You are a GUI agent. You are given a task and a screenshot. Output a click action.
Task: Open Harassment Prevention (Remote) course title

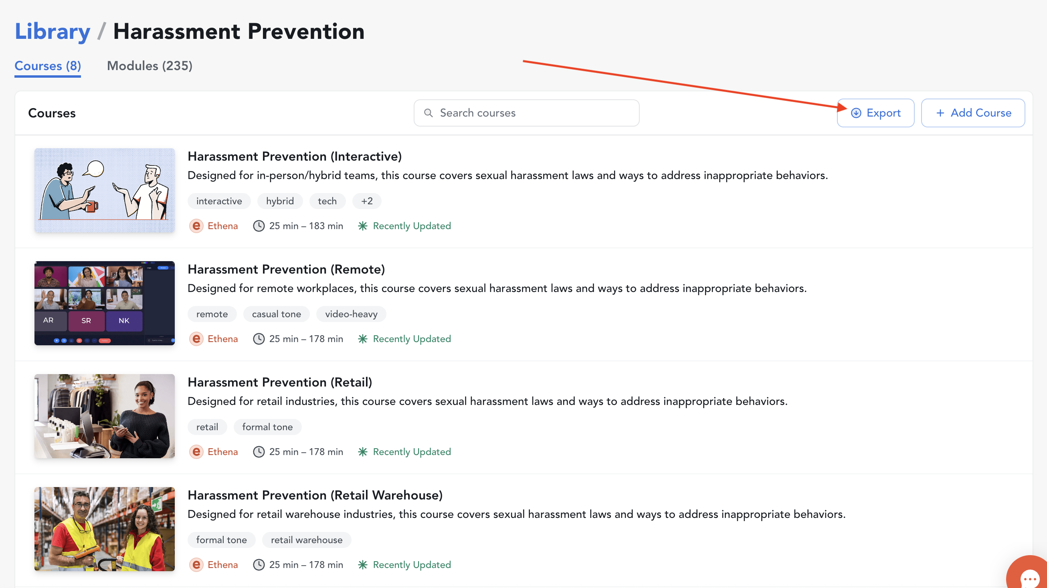pos(286,269)
